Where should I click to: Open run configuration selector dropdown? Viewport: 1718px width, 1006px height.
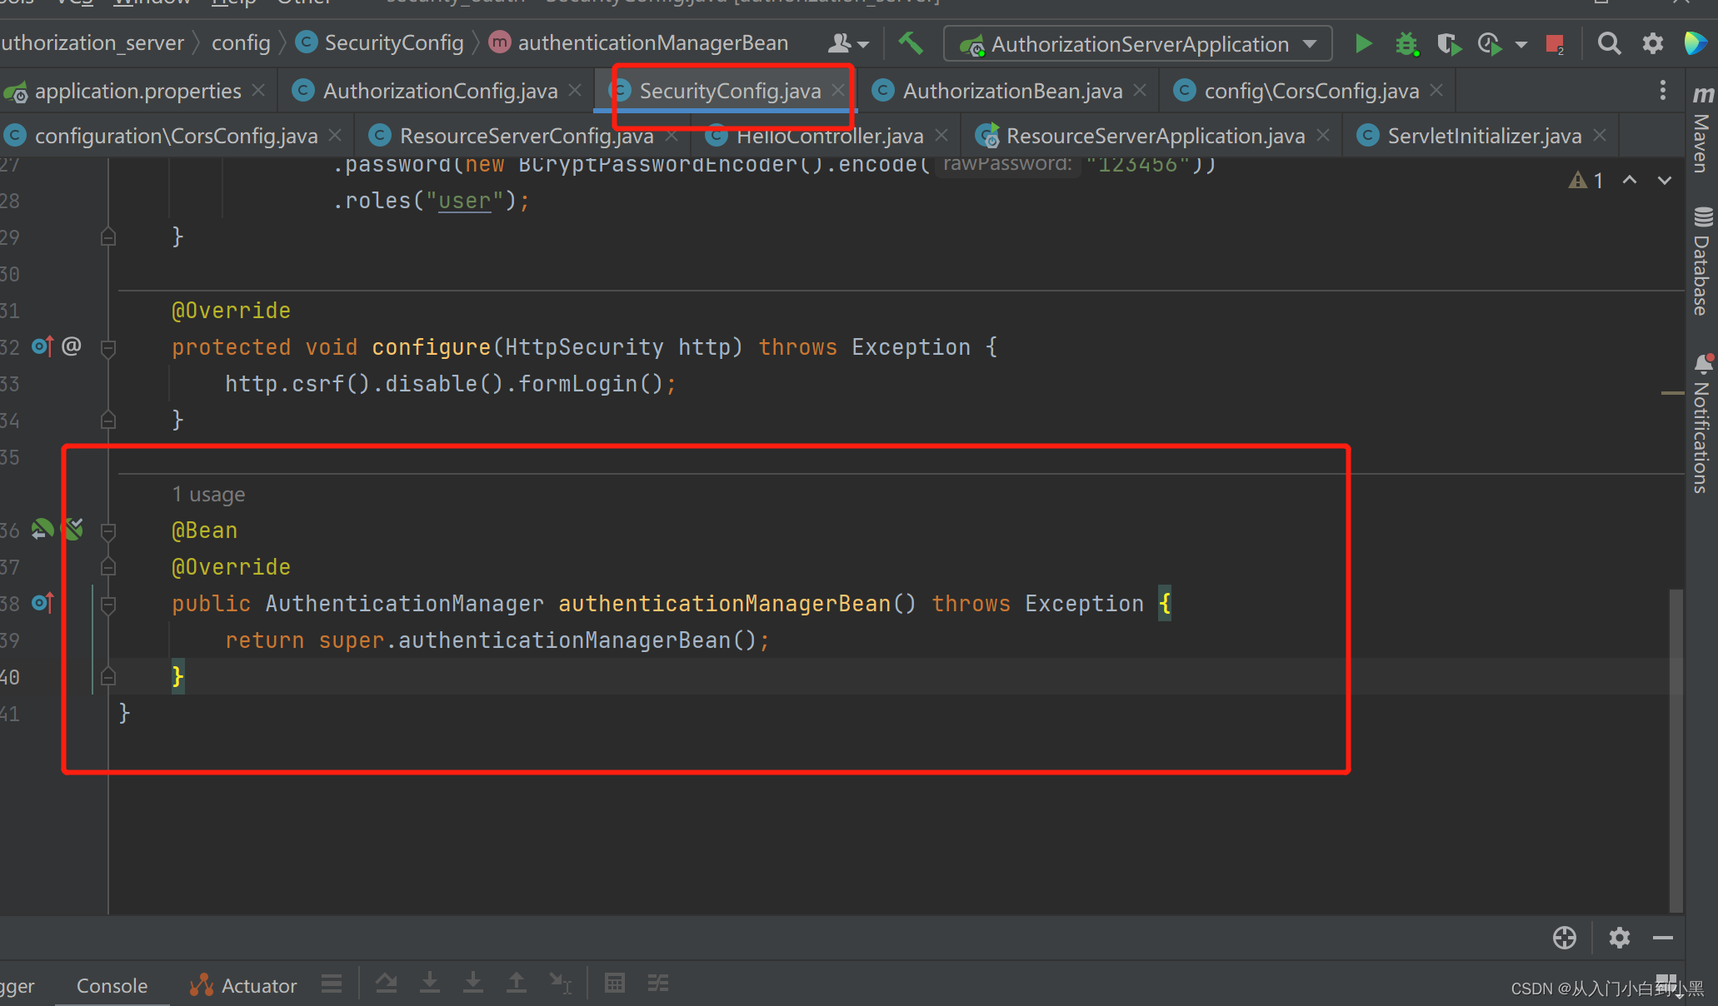[x=1137, y=44]
